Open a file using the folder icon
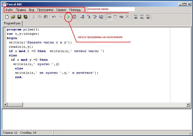193x136 pixels. (13, 17)
